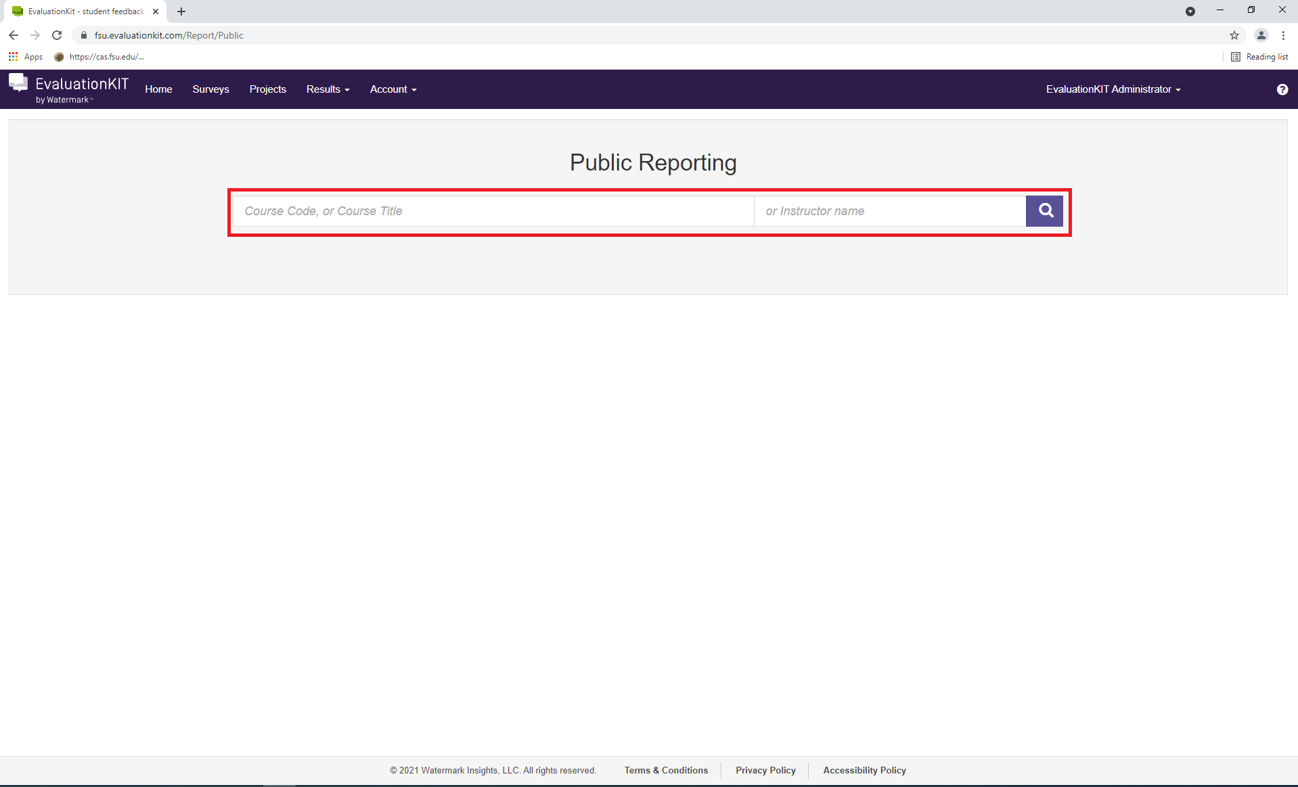Open the Chrome profile avatar icon
Screen dimensions: 1298x787
click(x=1261, y=35)
